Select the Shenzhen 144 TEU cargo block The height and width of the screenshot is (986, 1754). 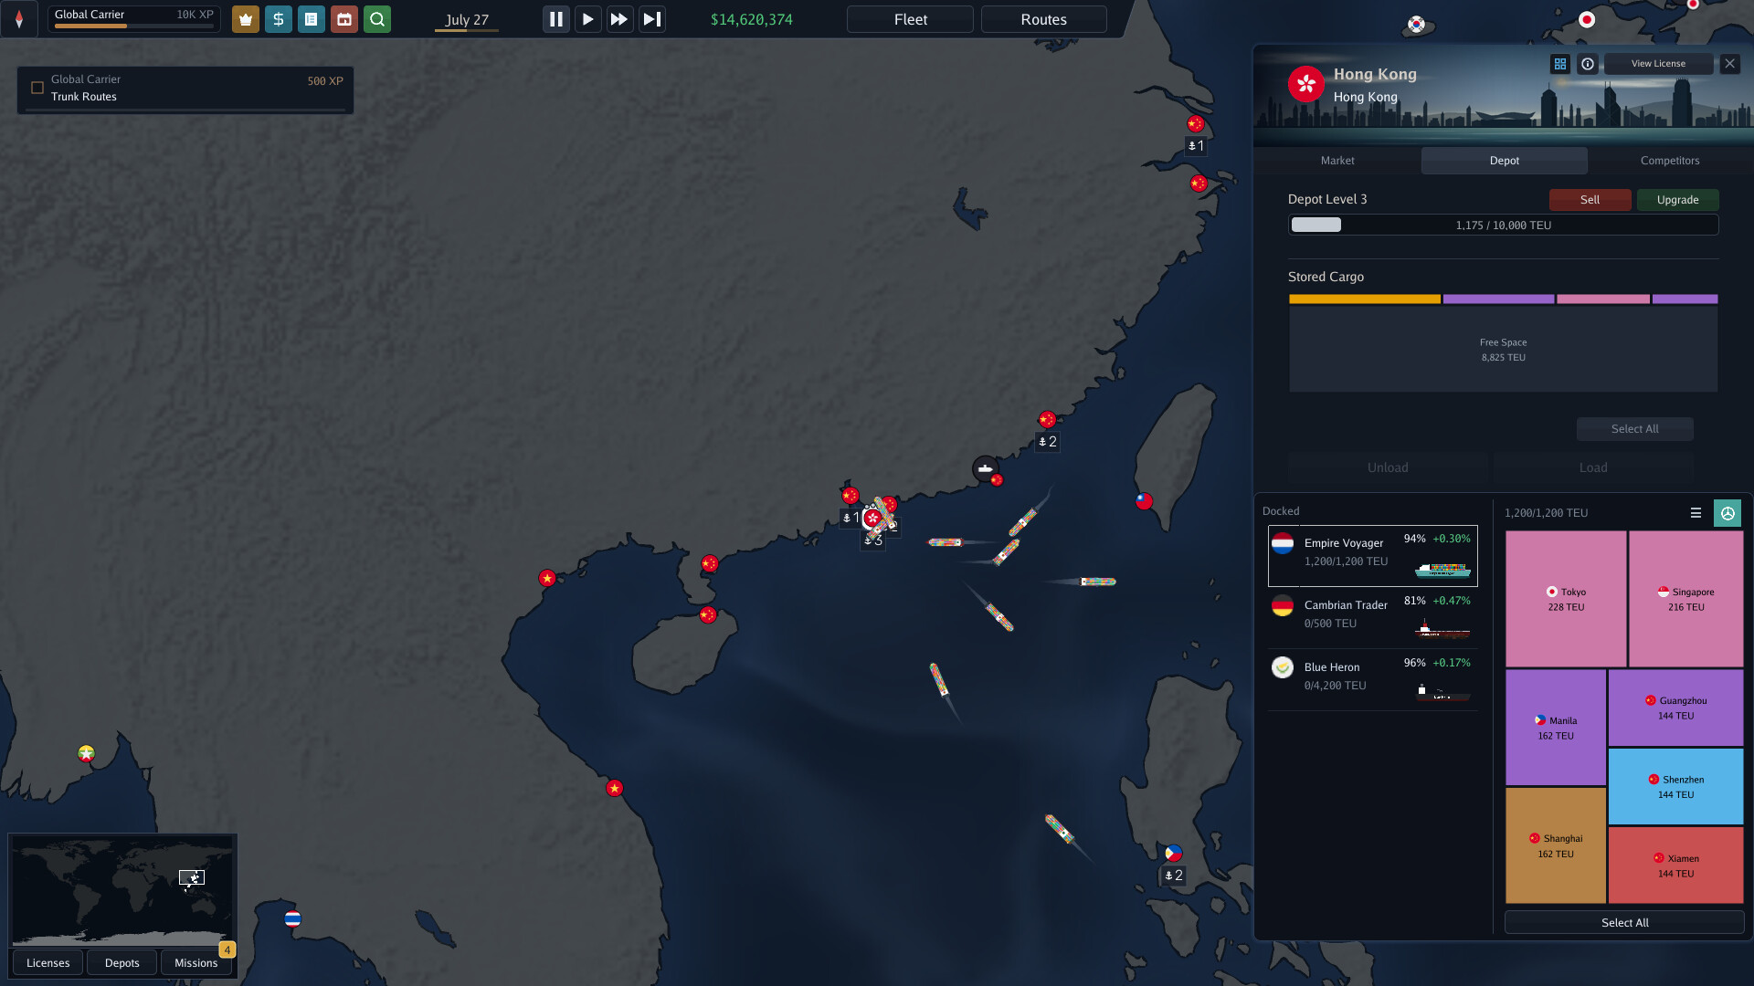point(1675,787)
